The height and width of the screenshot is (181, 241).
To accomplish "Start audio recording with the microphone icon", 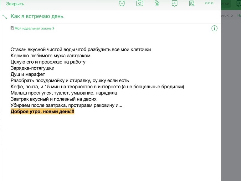I will pyautogui.click(x=157, y=3).
